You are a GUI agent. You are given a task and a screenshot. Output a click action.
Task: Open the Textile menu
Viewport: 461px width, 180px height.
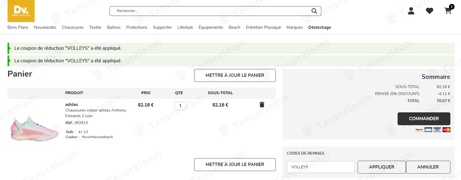coord(95,27)
